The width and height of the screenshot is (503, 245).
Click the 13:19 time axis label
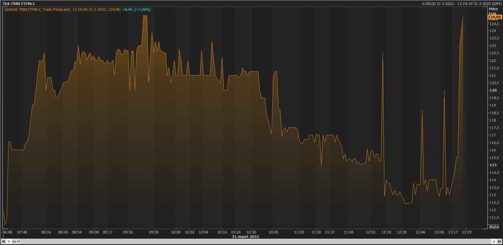[x=467, y=232]
